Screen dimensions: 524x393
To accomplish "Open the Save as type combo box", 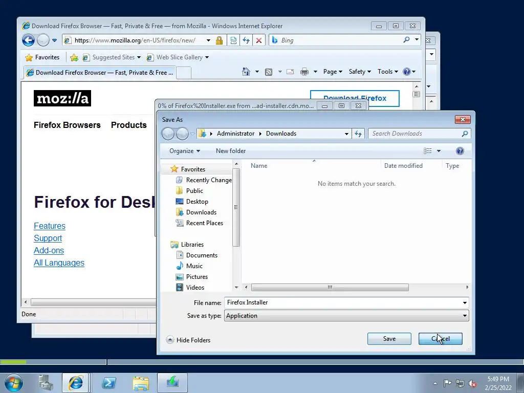I will (x=346, y=316).
